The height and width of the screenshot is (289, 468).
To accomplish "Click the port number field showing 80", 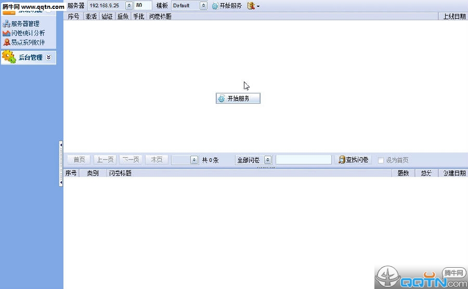I will (143, 6).
